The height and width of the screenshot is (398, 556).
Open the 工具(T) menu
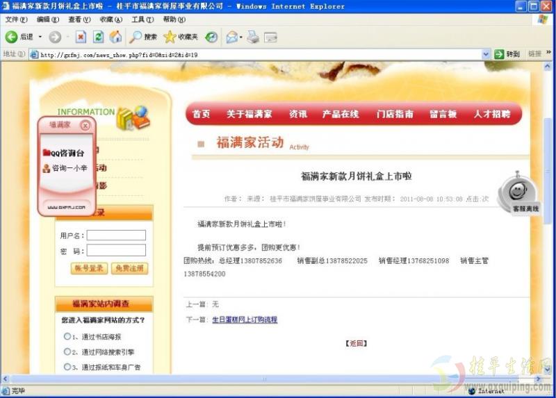pos(142,19)
